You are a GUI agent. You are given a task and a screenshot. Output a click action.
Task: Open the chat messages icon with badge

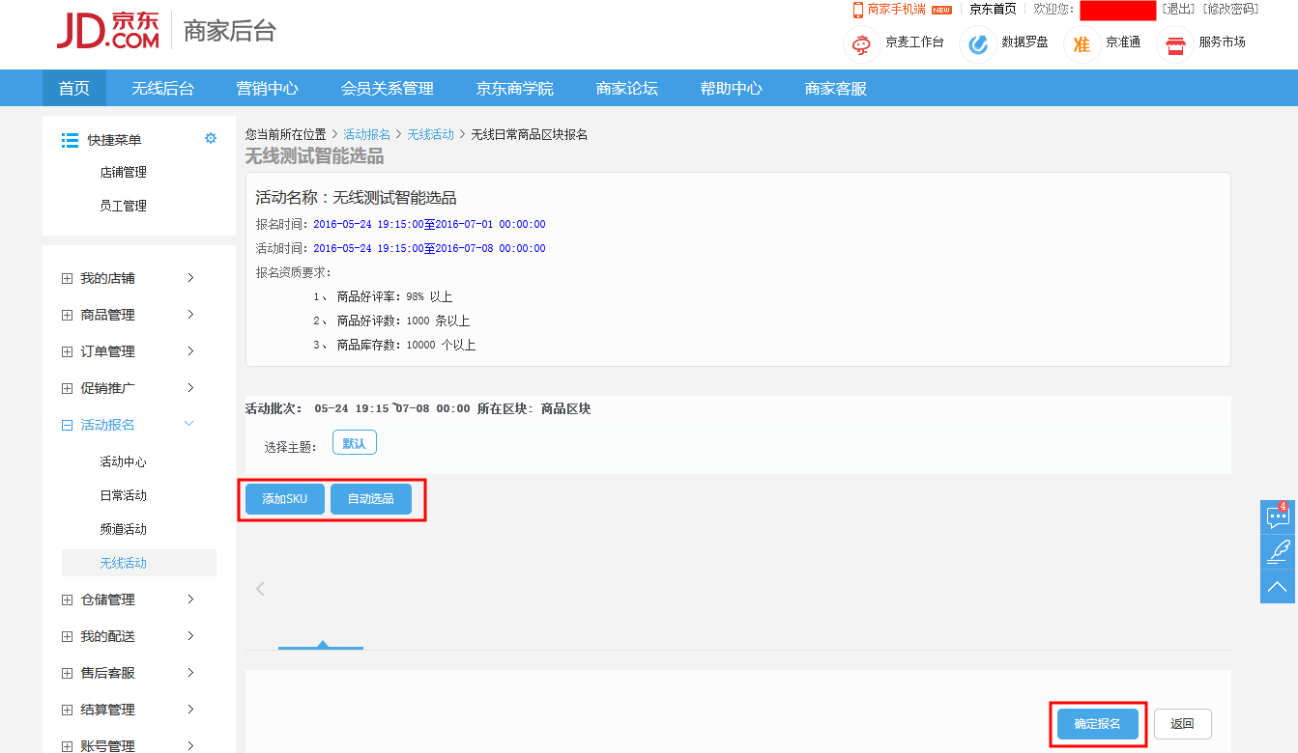[1278, 516]
